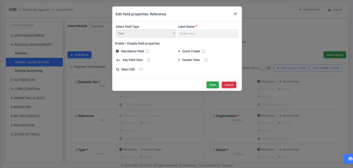Click the drag handle icon beside Reference field
Screen dimensions: 353x168
pos(76,116)
